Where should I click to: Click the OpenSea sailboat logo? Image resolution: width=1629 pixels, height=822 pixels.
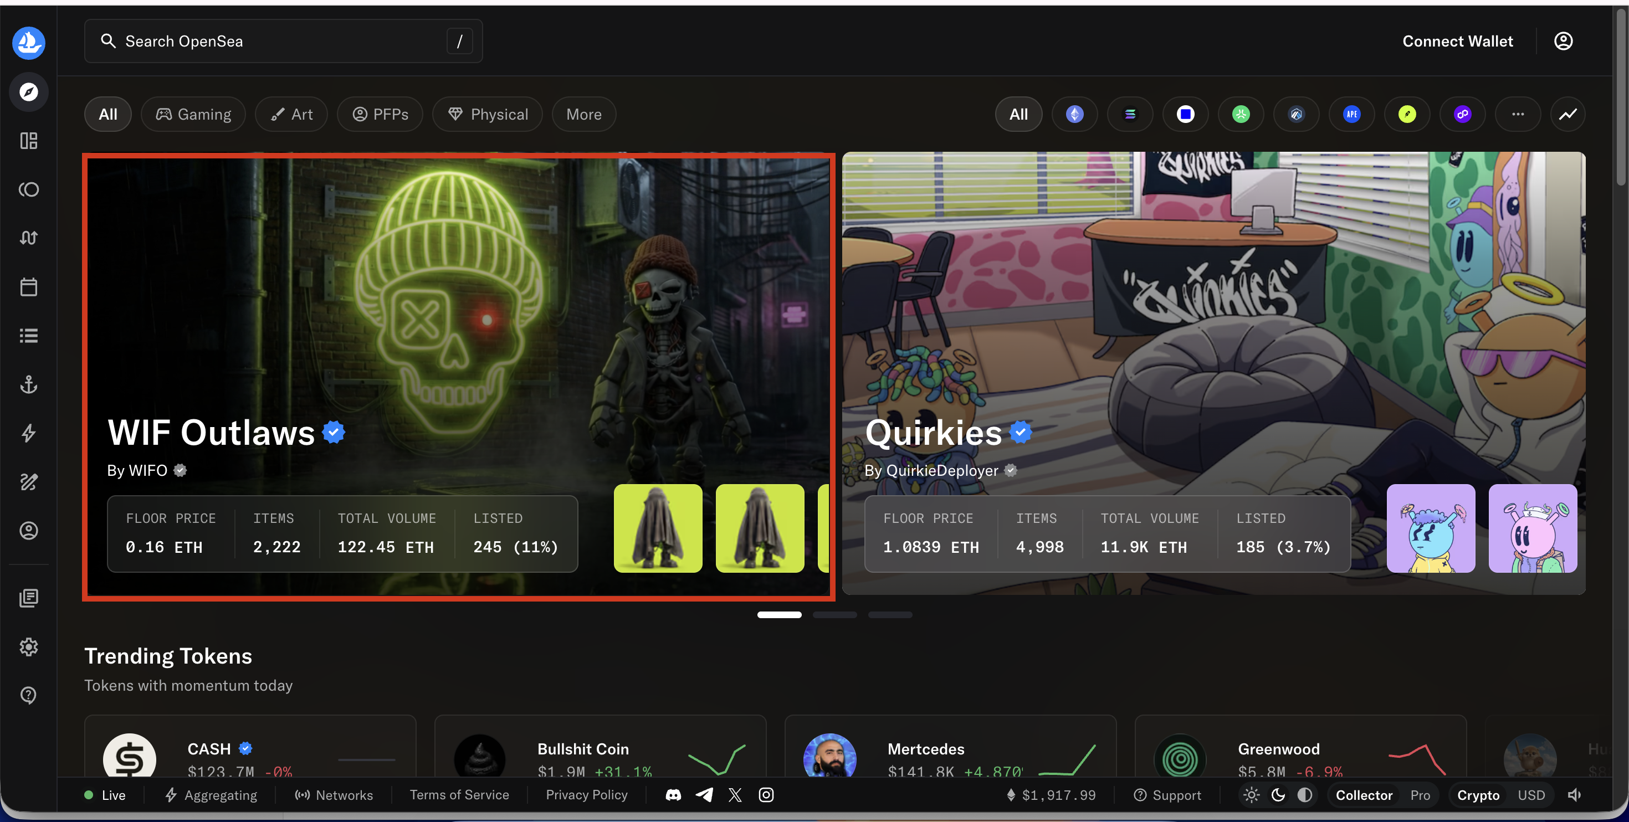point(28,42)
